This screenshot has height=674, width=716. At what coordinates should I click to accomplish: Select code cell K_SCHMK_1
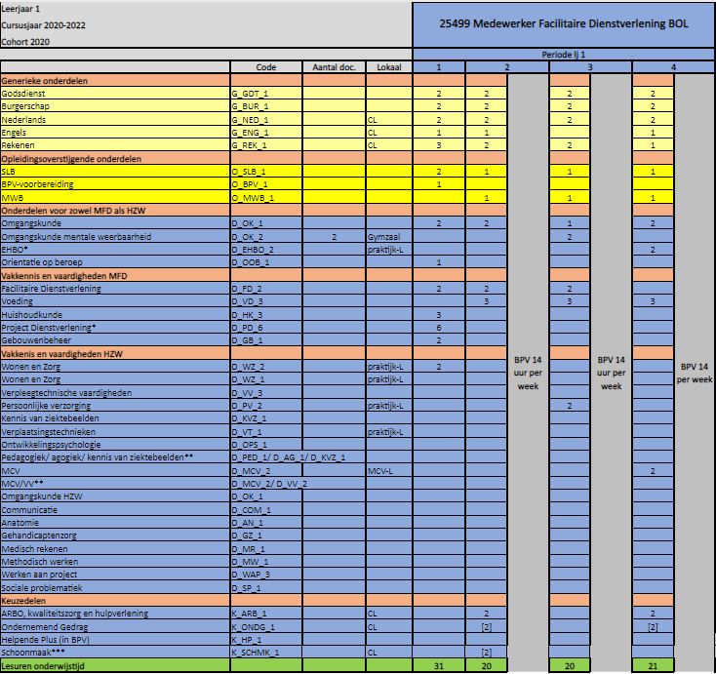click(x=266, y=653)
